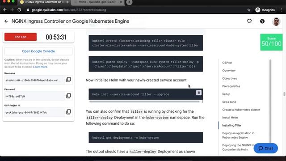Go forward in browser history
Screen dimensions: 286x161
coord(12,10)
